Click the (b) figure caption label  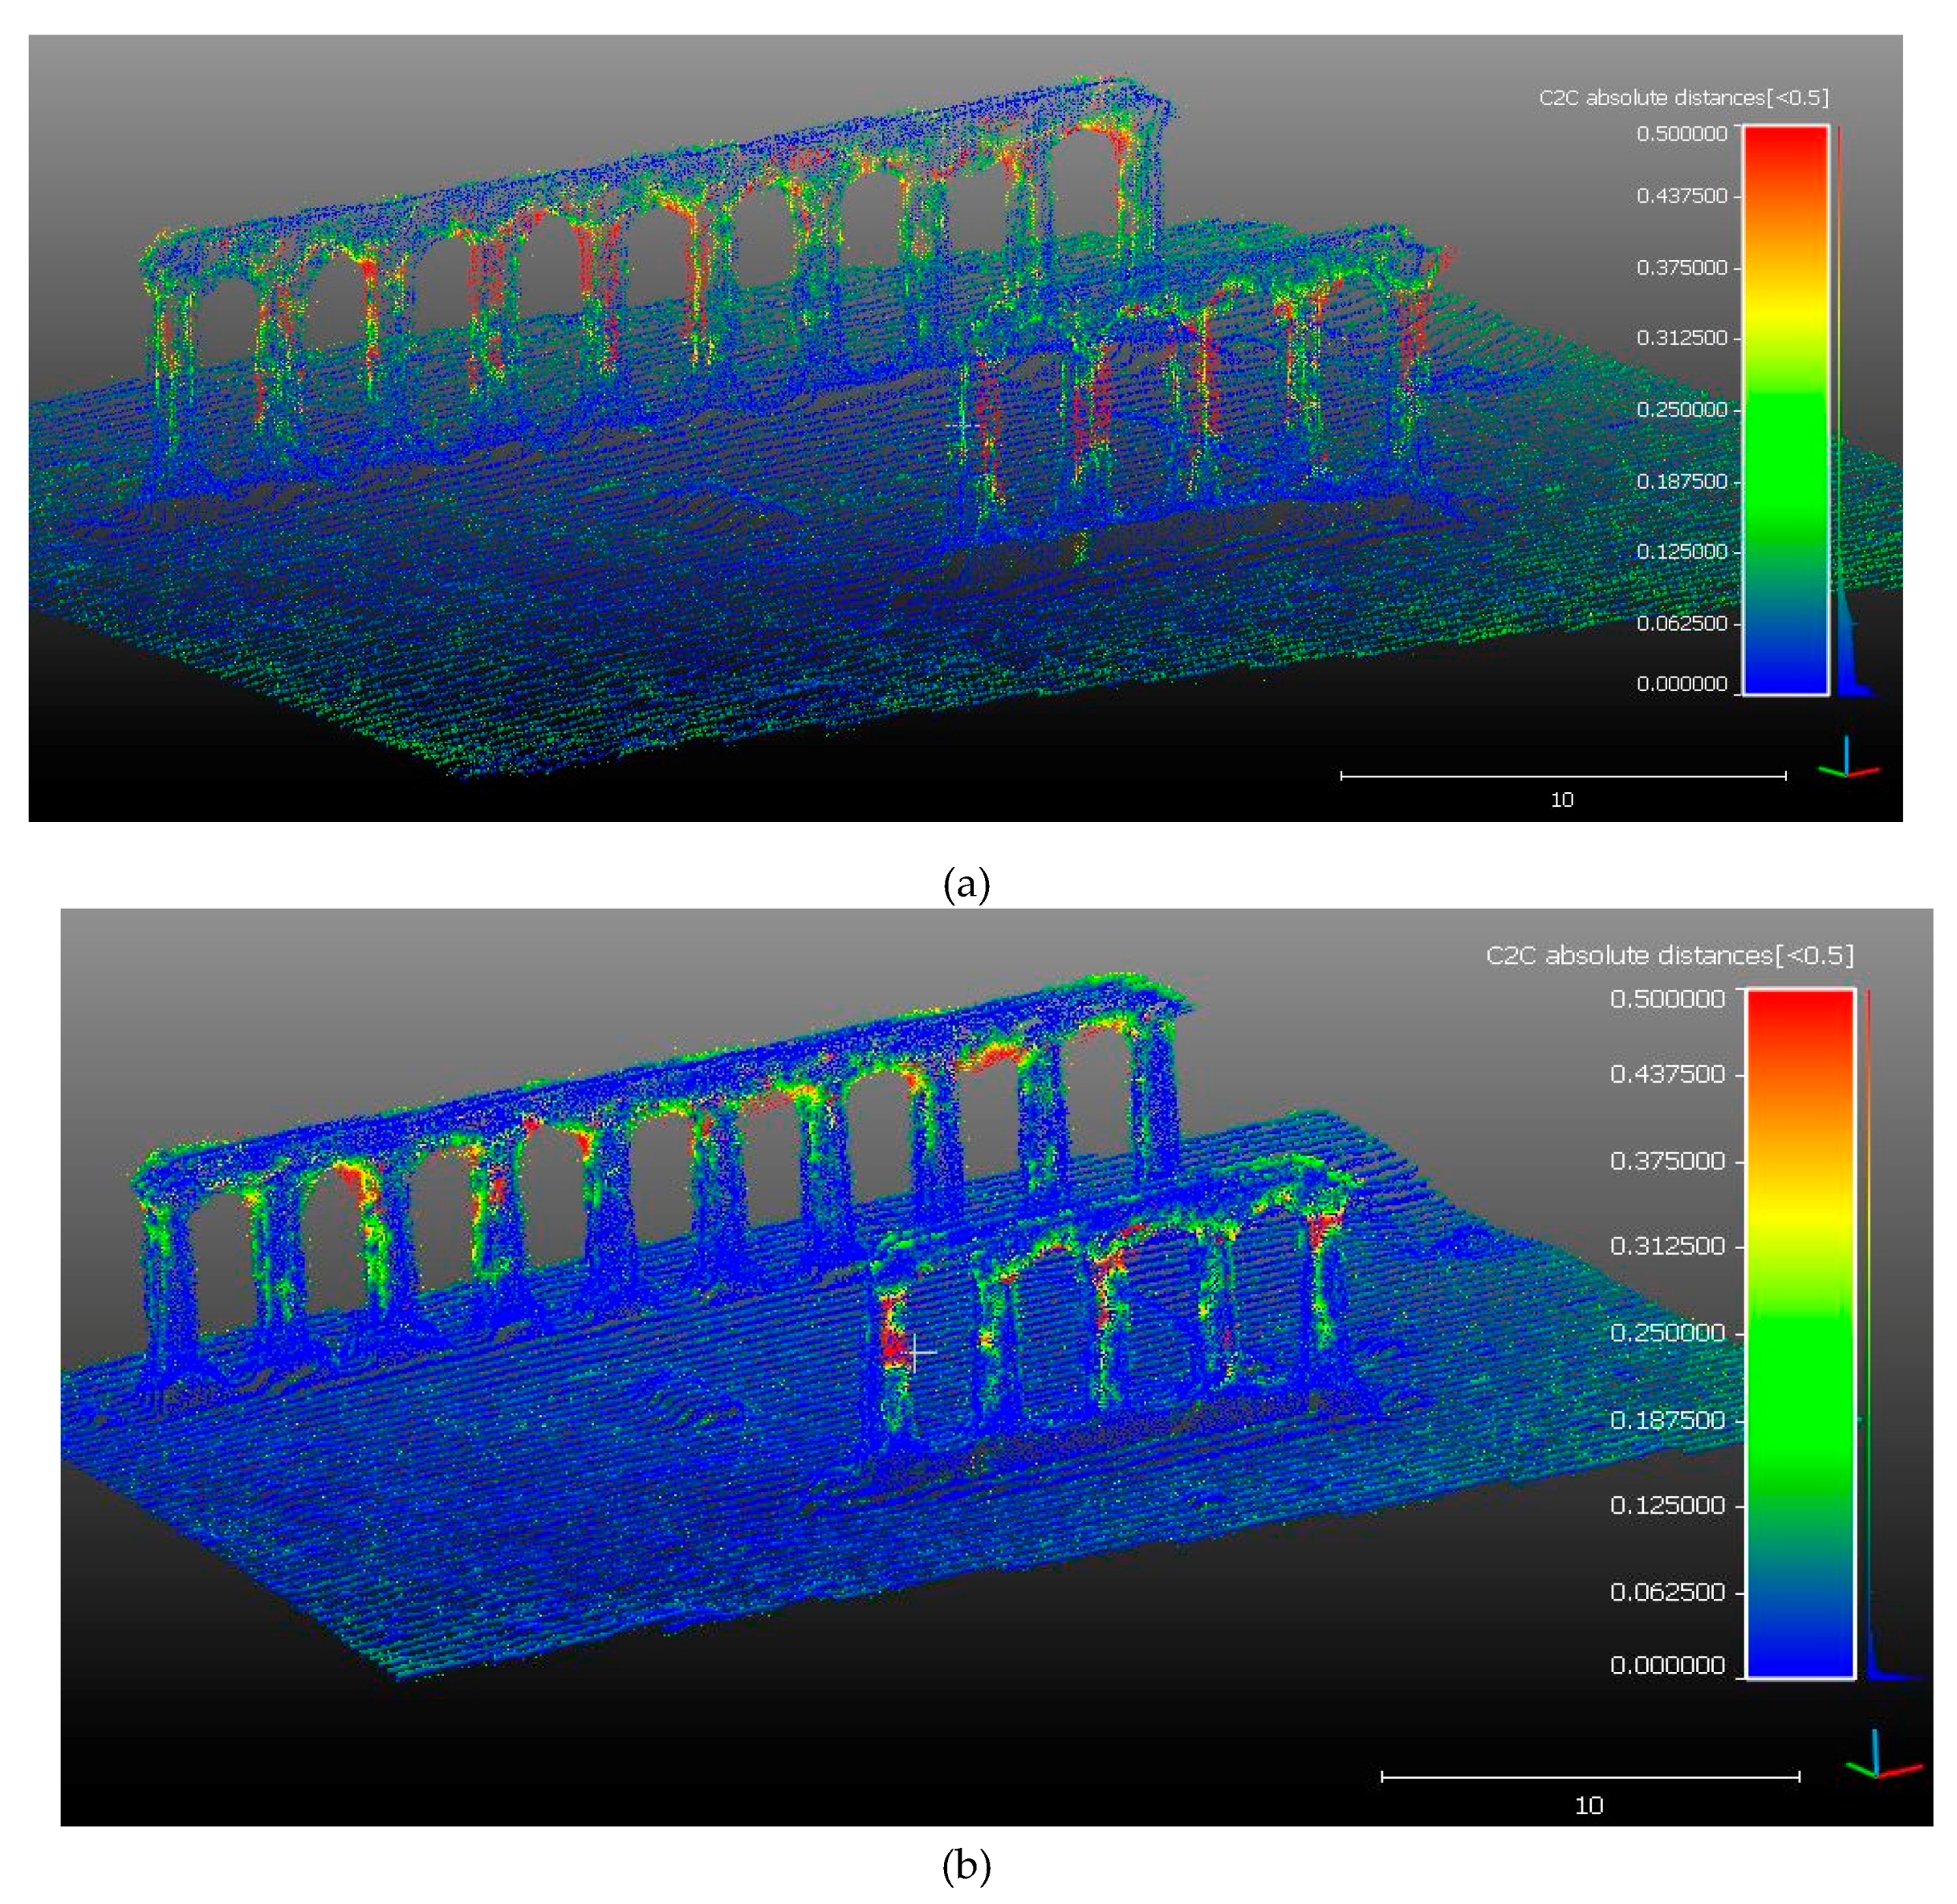(966, 1866)
